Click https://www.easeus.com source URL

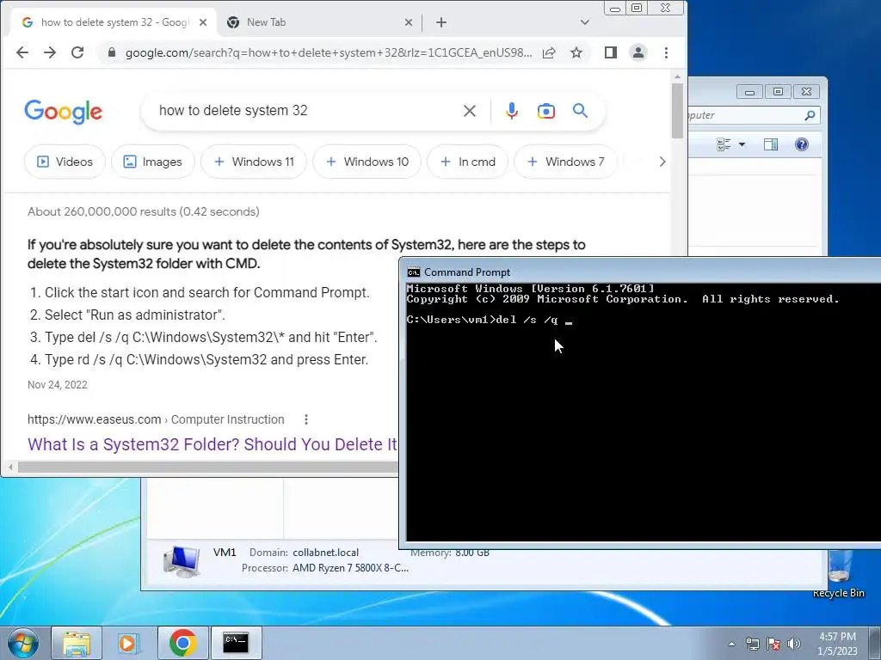(x=95, y=419)
